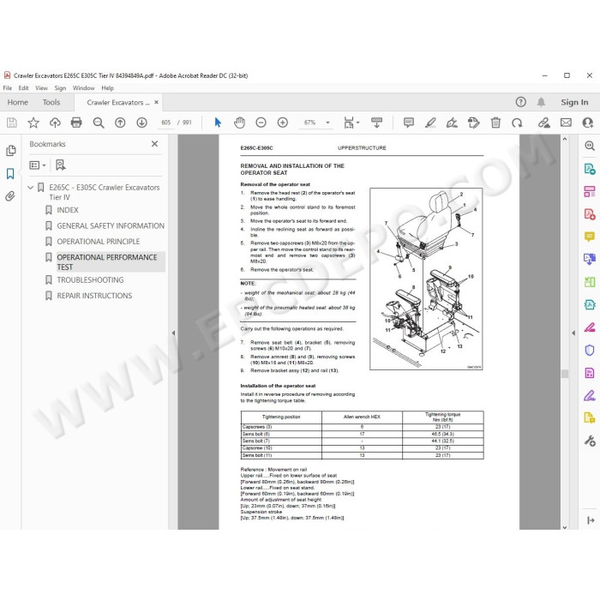This screenshot has width=600, height=600.
Task: Open the INDEX bookmark
Action: [68, 210]
